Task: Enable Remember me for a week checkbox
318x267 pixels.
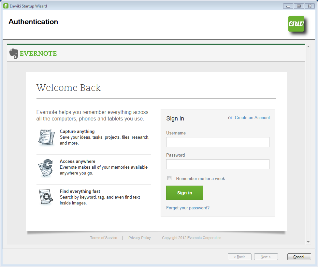Action: (169, 178)
